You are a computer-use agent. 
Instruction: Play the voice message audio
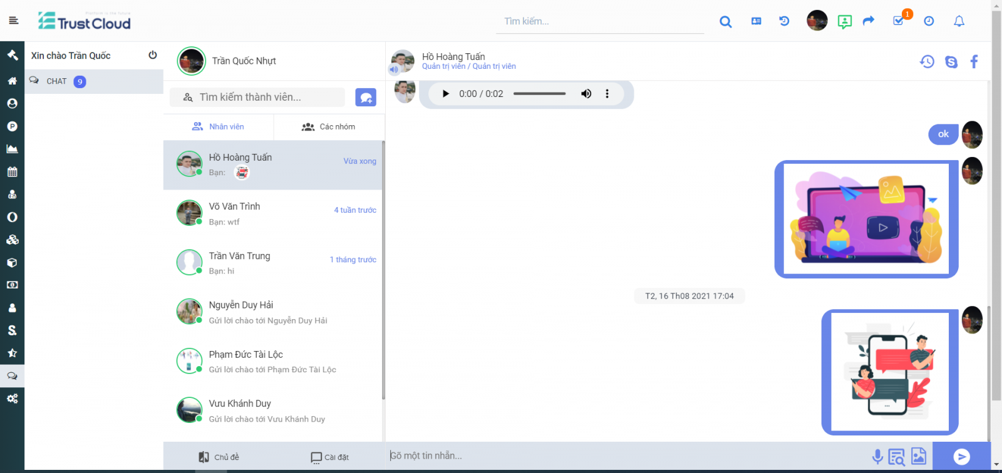coord(445,94)
